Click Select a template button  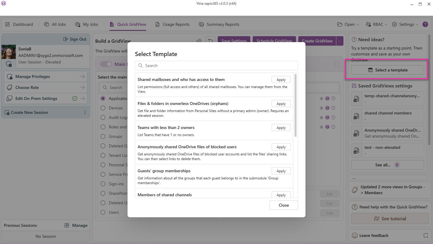(x=388, y=70)
